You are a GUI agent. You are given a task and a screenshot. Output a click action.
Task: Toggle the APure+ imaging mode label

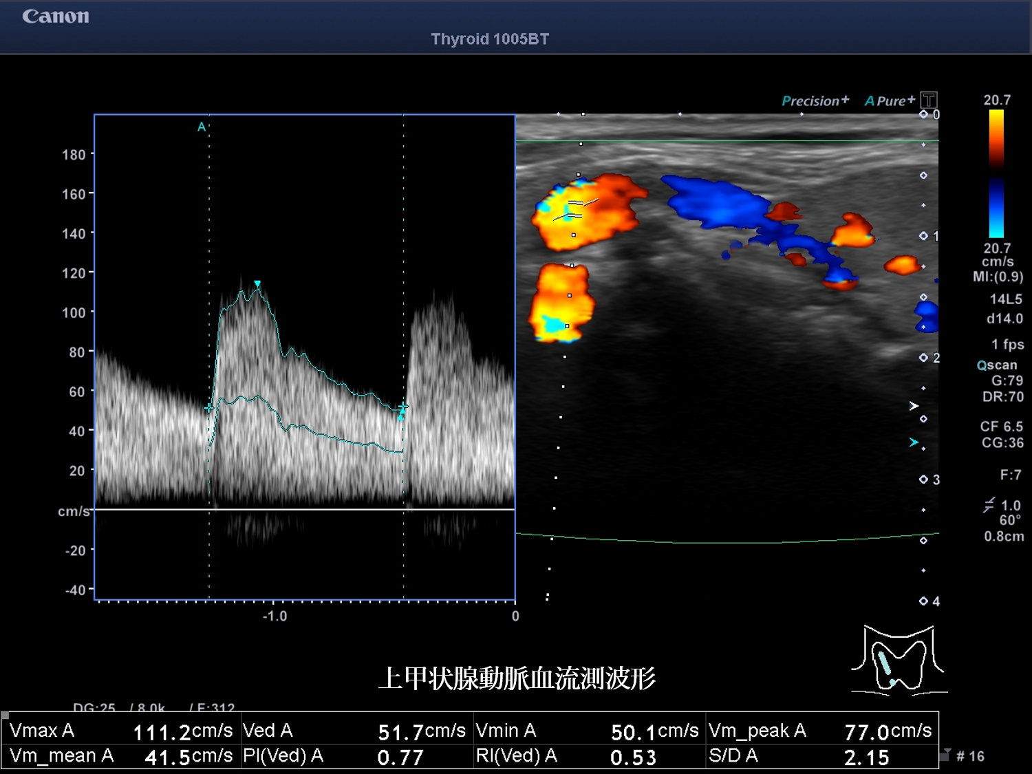(x=889, y=101)
